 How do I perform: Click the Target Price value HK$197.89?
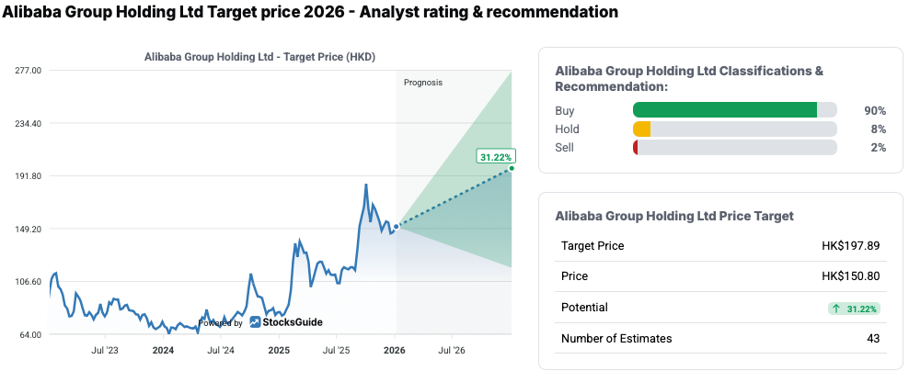tap(851, 246)
